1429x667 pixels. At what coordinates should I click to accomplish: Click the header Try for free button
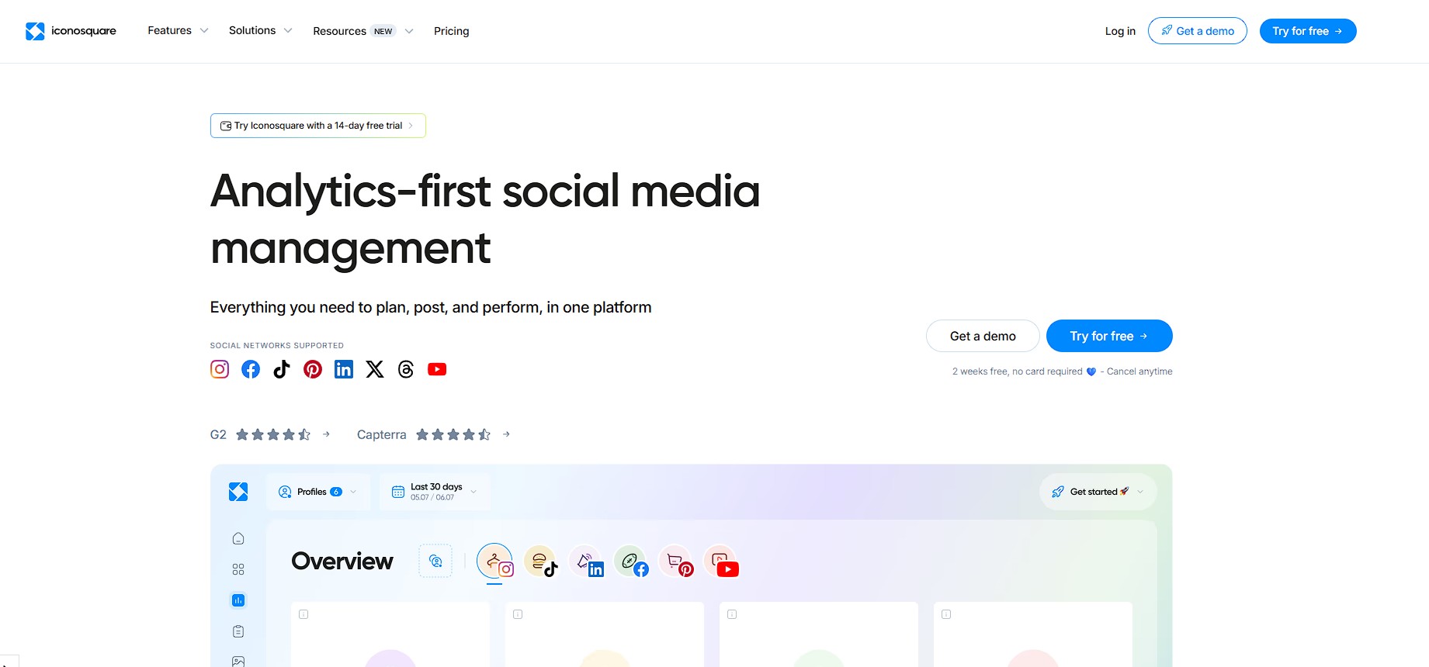[1307, 31]
